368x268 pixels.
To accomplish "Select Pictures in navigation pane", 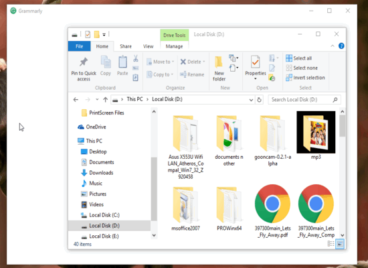I will pos(94,194).
